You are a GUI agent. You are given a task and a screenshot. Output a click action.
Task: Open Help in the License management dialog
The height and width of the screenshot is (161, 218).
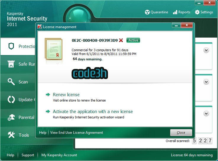tap(43, 133)
